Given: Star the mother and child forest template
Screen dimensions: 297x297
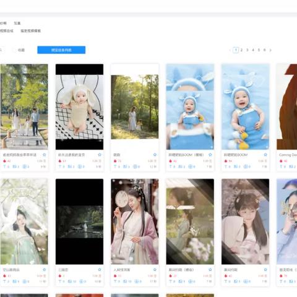Looking at the screenshot, I should pos(155,155).
